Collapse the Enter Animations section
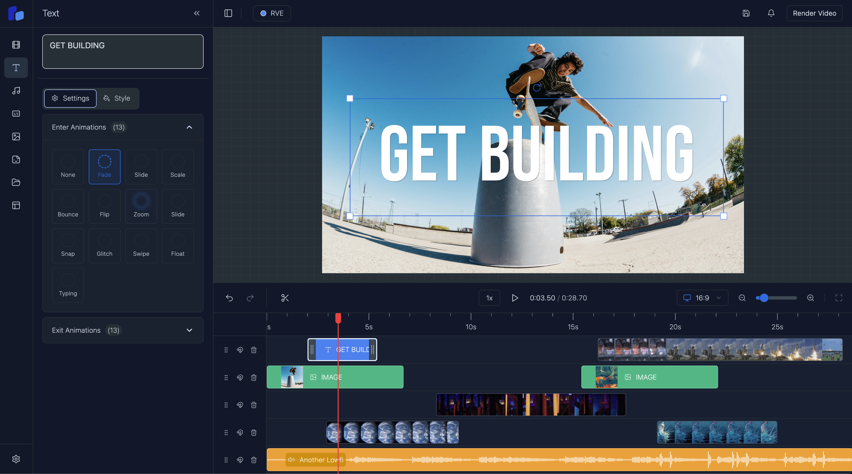The width and height of the screenshot is (852, 474). point(189,127)
